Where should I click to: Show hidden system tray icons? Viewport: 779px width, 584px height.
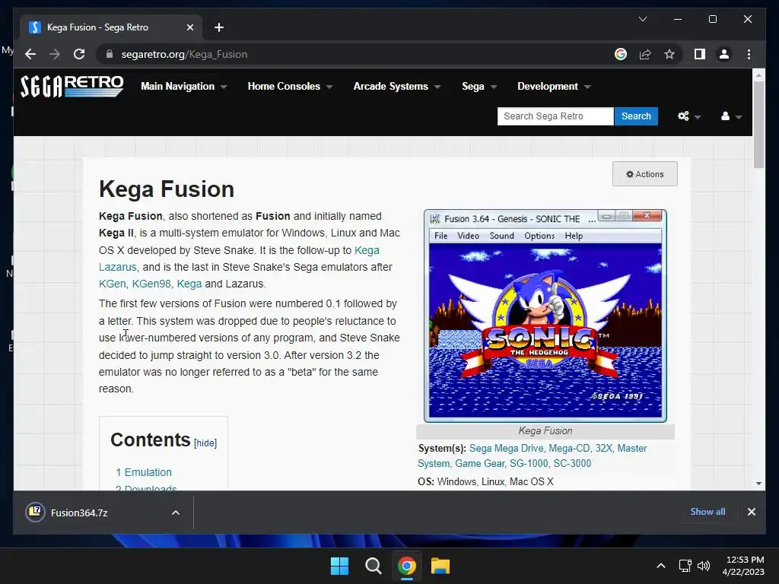(x=661, y=566)
